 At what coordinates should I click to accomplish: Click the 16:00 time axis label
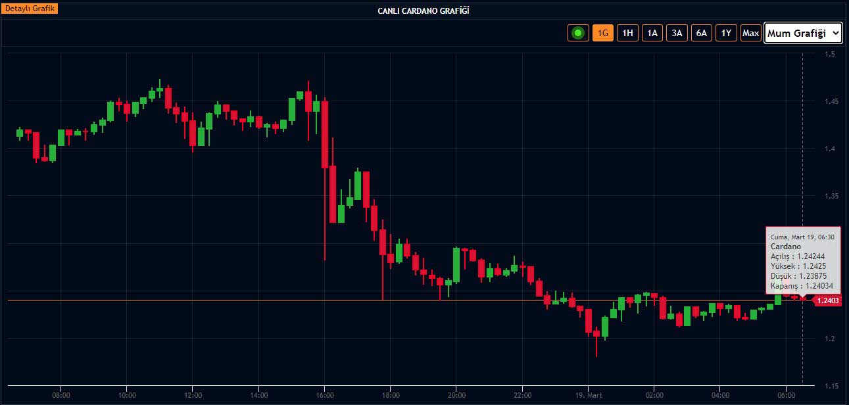pos(326,395)
